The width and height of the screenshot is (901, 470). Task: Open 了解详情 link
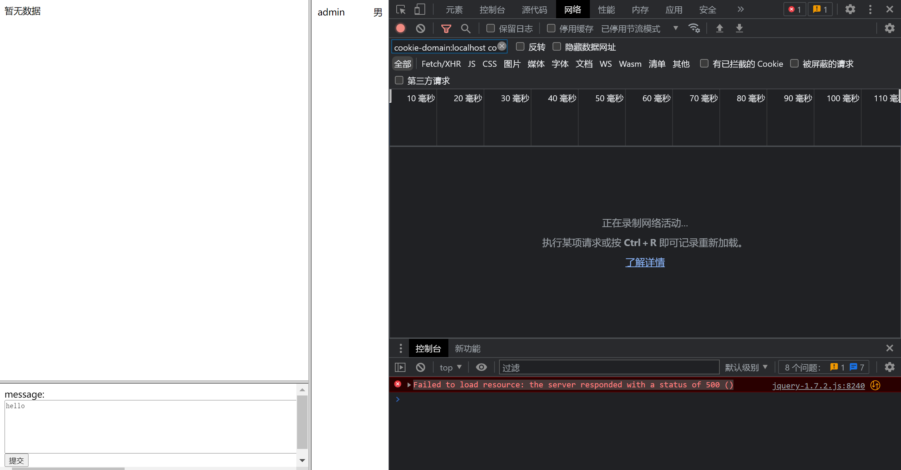click(645, 262)
